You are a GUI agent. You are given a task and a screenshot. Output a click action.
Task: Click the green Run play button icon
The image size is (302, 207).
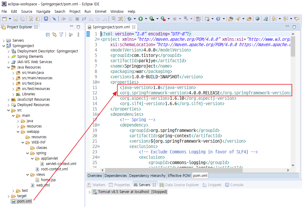[x=141, y=19]
